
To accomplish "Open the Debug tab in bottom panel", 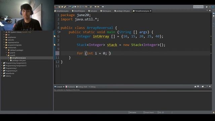I will click(92, 87).
